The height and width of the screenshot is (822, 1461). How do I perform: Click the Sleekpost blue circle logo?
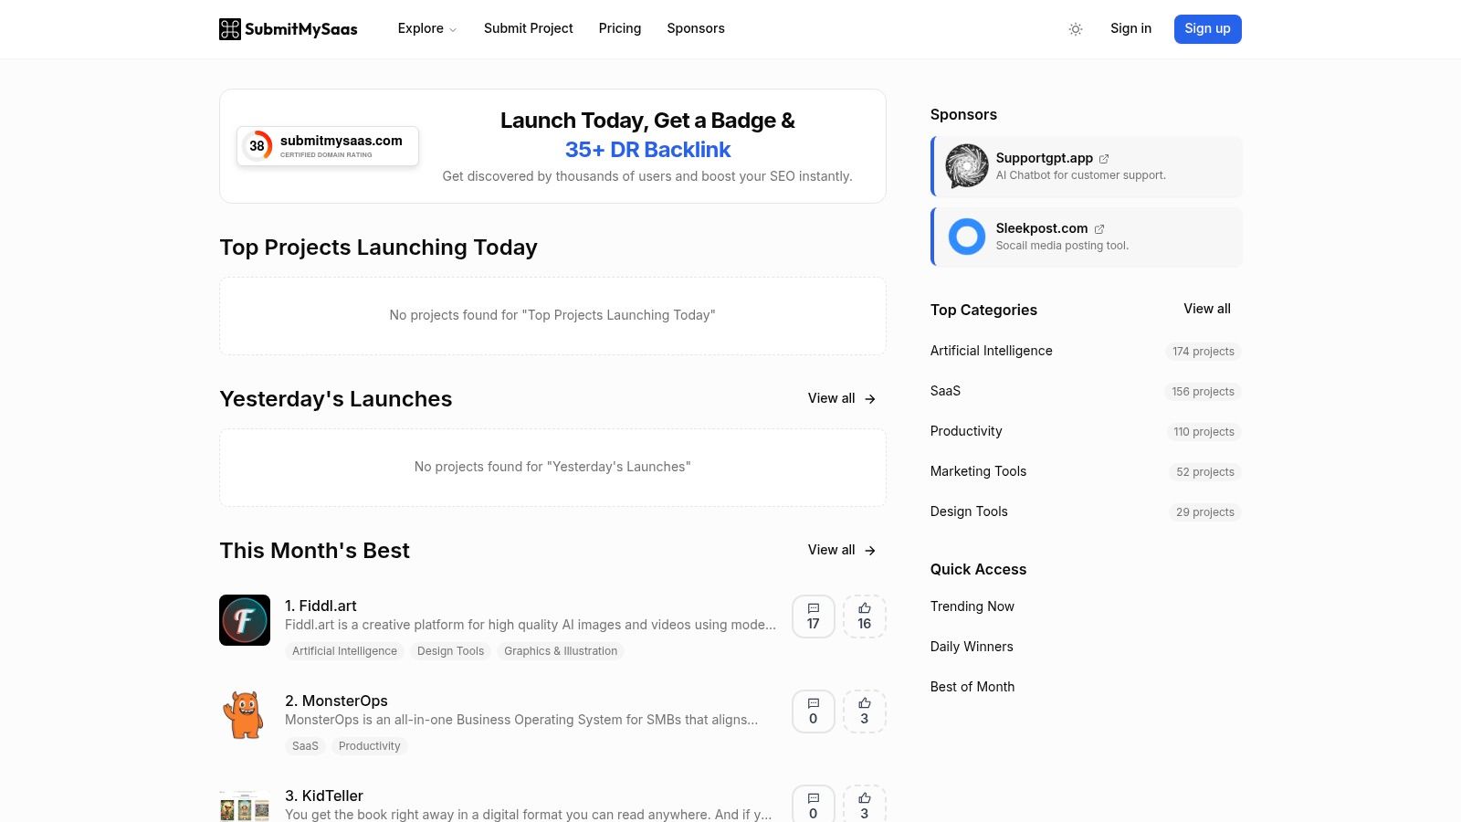(x=966, y=237)
